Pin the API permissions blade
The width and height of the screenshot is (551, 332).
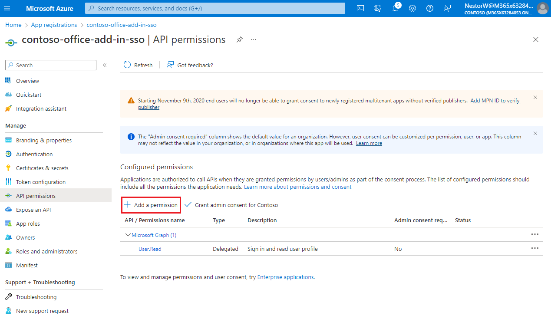[x=239, y=39]
